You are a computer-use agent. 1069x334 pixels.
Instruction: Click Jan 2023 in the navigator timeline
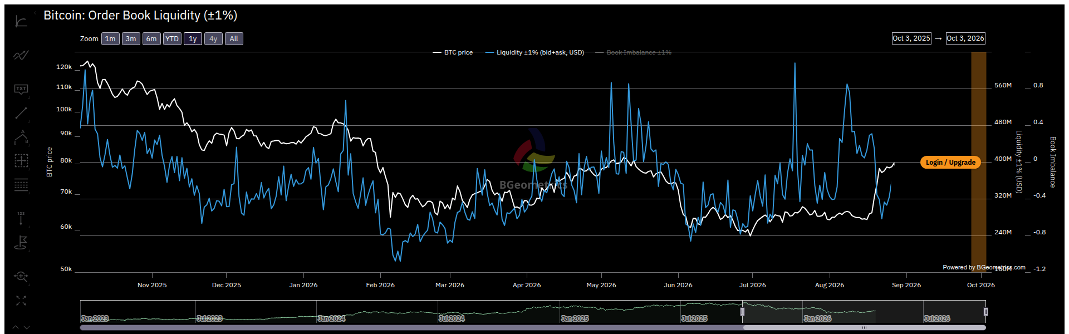point(95,318)
